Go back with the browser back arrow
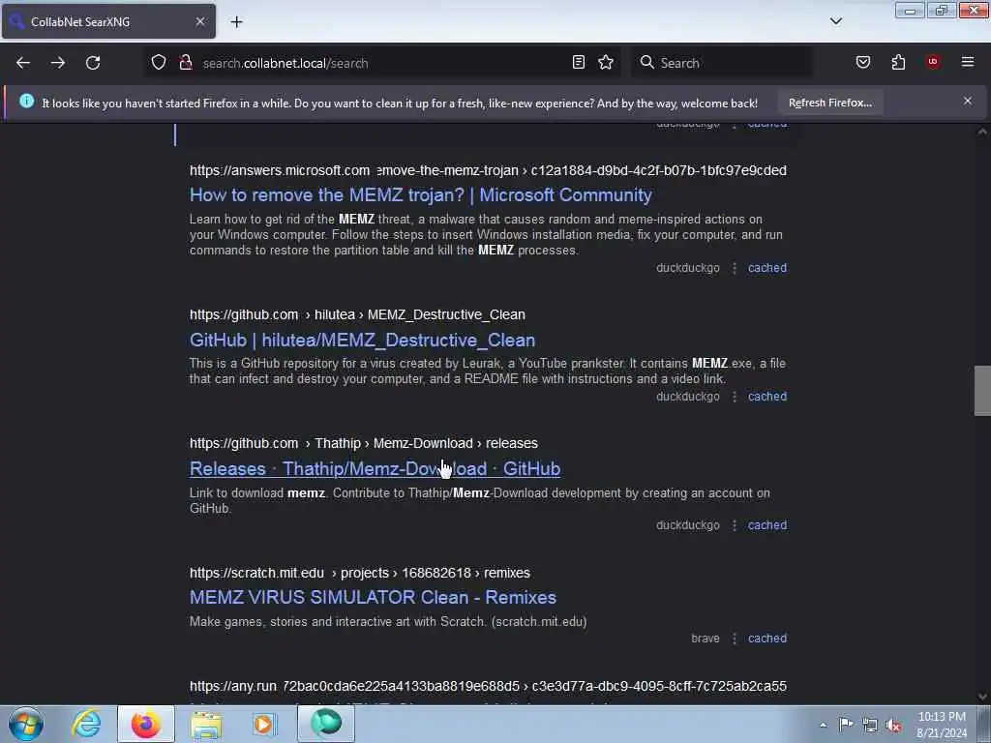This screenshot has height=743, width=991. (23, 63)
